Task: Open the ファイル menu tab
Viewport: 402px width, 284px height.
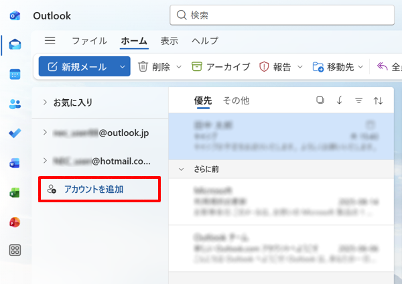Action: pos(89,41)
